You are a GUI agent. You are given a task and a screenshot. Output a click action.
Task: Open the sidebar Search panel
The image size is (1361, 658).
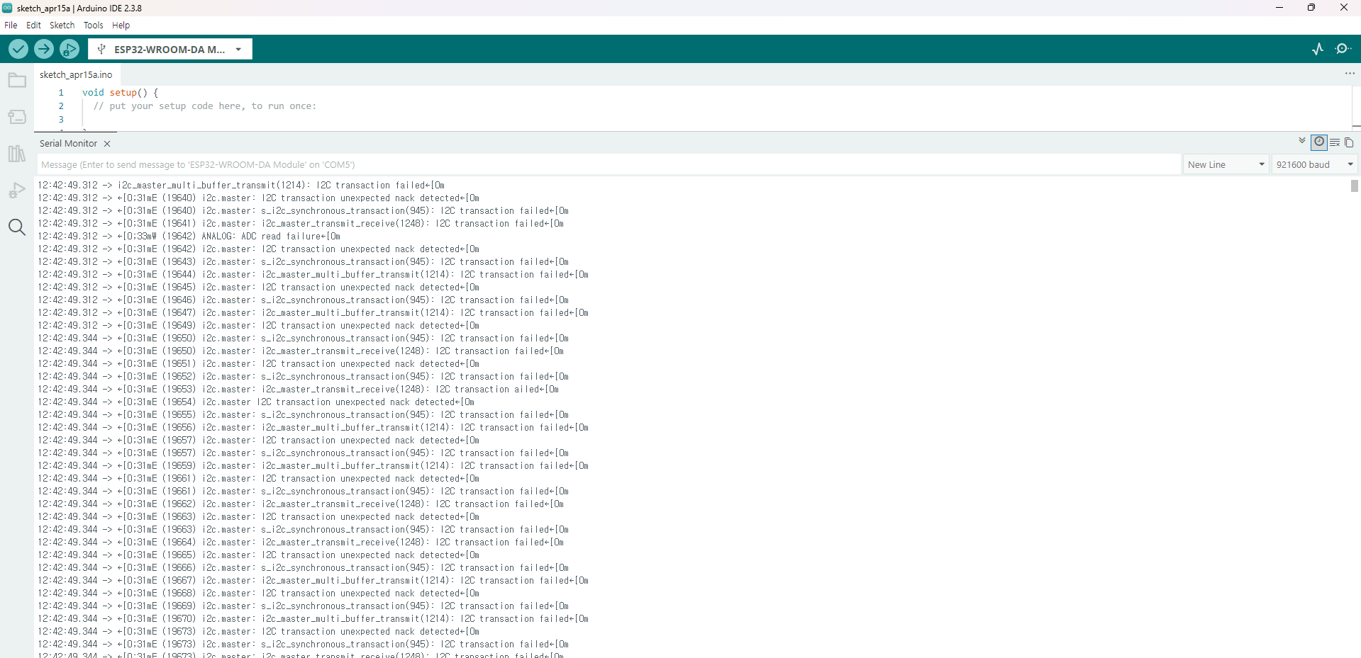[x=17, y=227]
